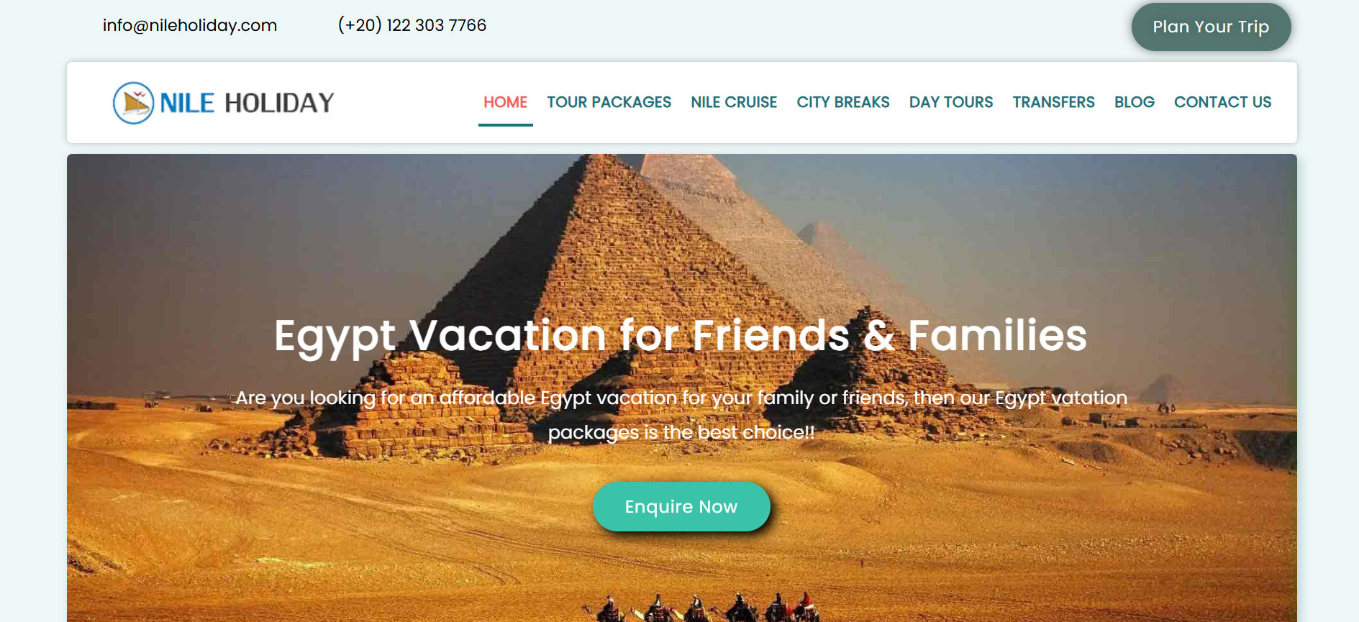Navigate to the TRANSFERS section
1359x622 pixels.
point(1053,102)
